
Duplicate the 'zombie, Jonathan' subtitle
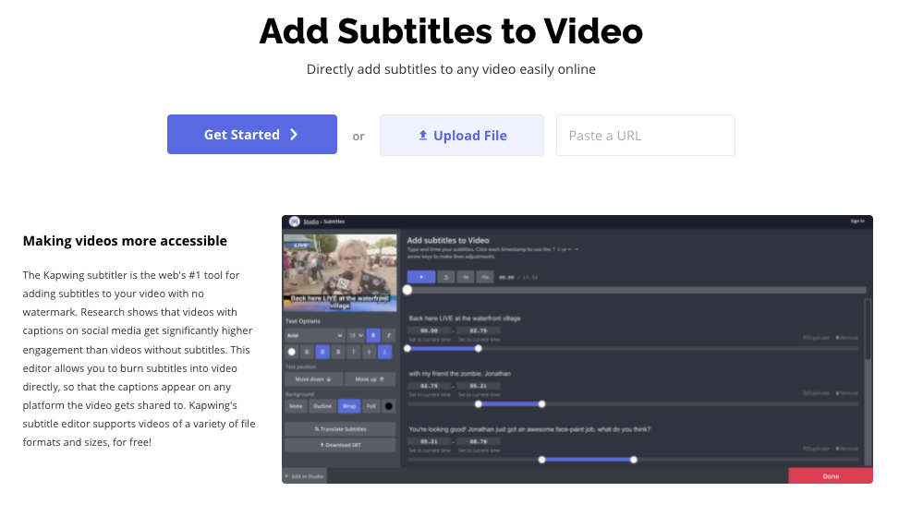pos(817,393)
